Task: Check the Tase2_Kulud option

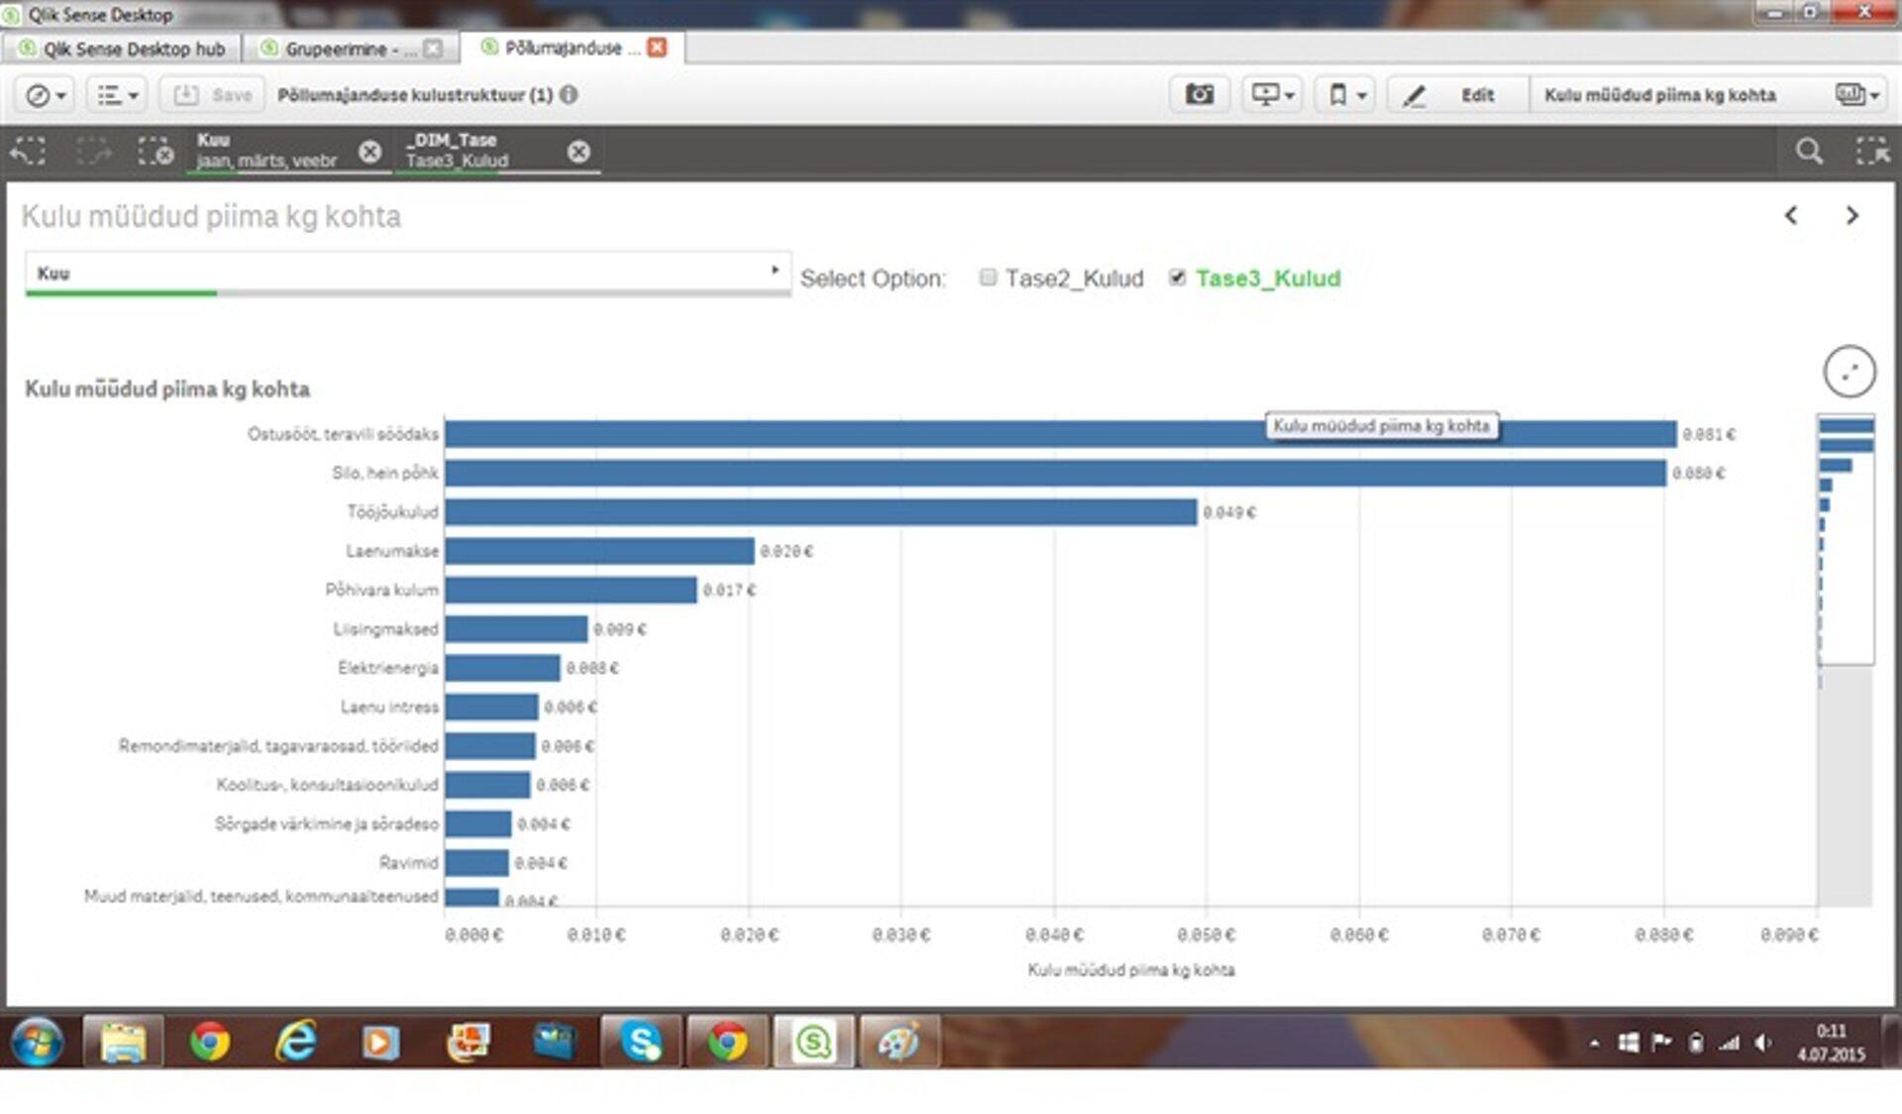Action: 988,278
